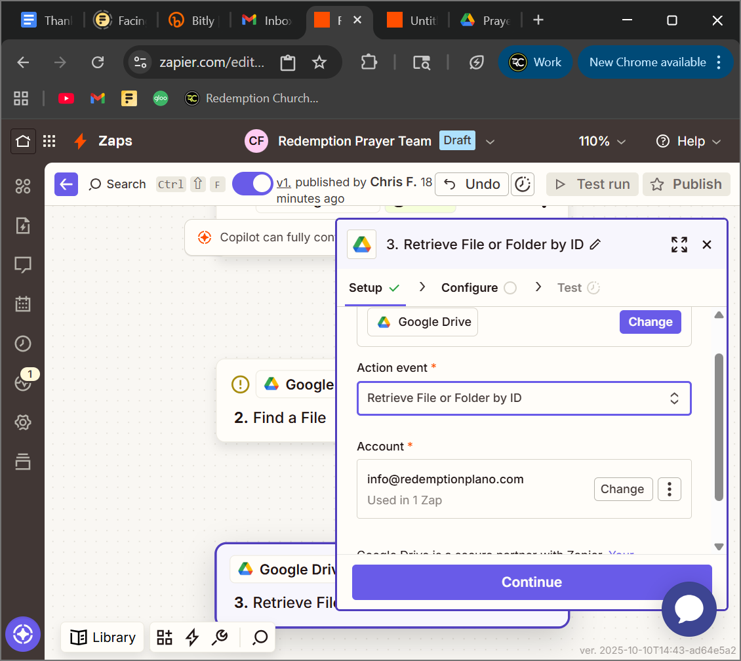
Task: Click the pencil icon to rename step
Action: 595,245
